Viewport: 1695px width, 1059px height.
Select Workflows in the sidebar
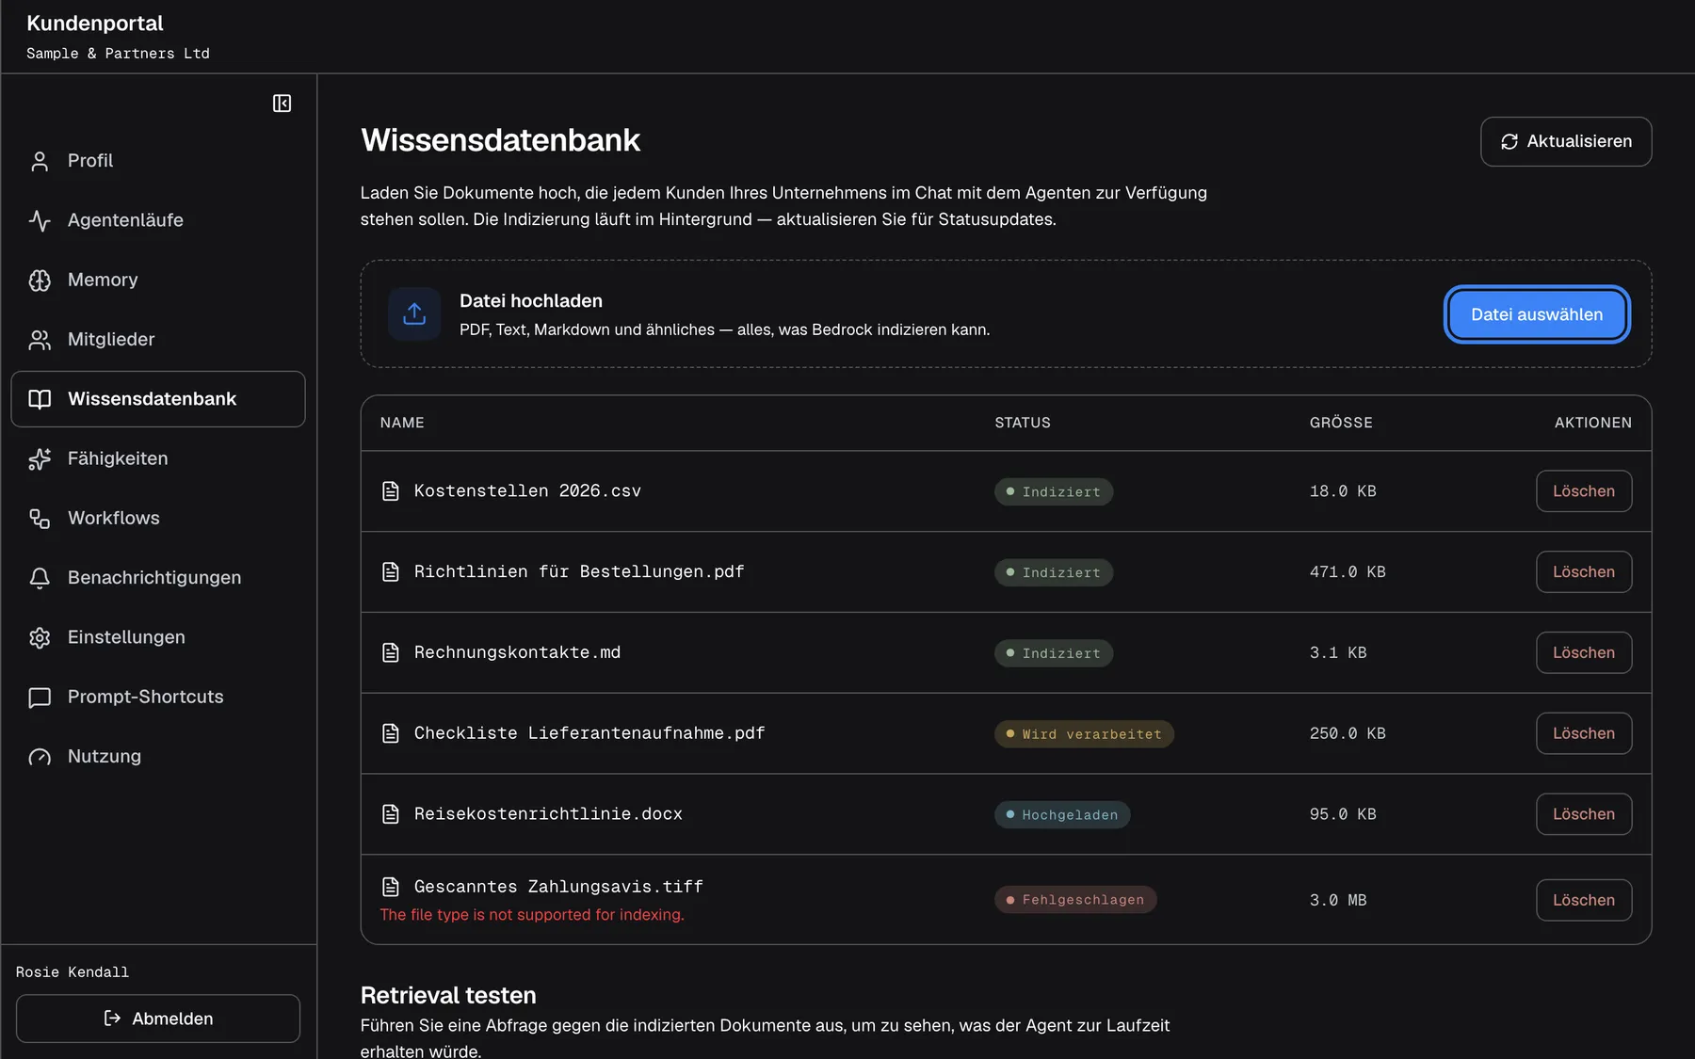tap(158, 519)
